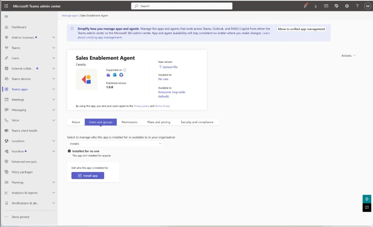Click the Outlook supported-on icon
Screen dimensions: 373x227
coord(115,75)
